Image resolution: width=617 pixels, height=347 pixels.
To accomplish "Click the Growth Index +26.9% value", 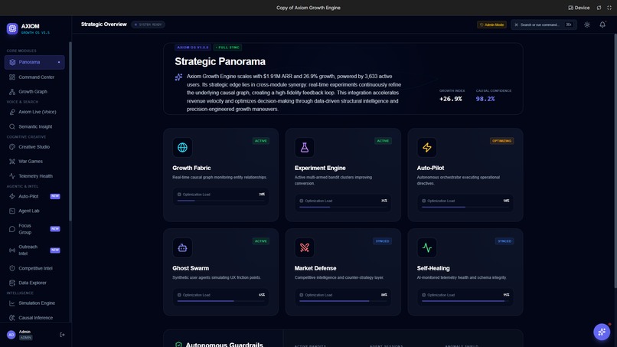I will point(451,99).
